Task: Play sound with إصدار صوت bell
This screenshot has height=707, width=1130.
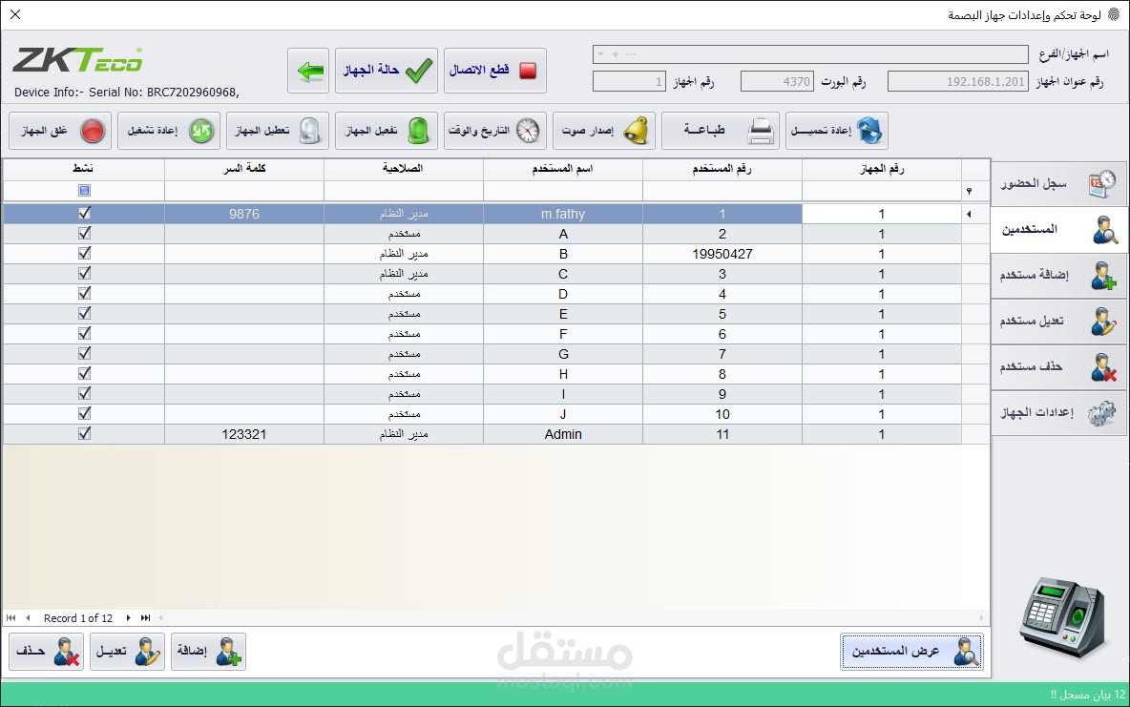Action: click(604, 131)
